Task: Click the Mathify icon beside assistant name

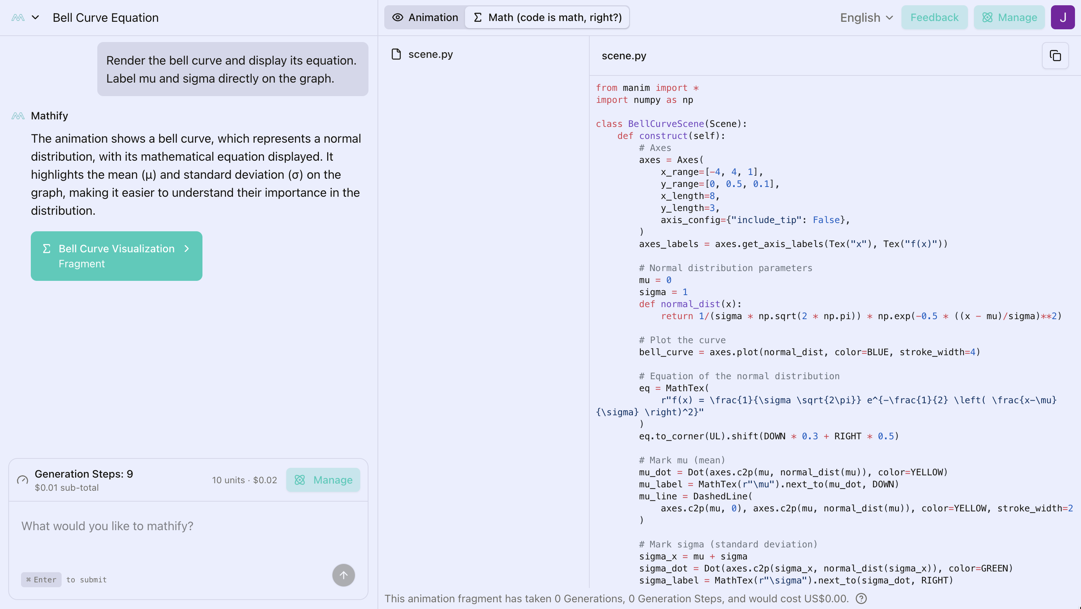Action: (x=18, y=116)
